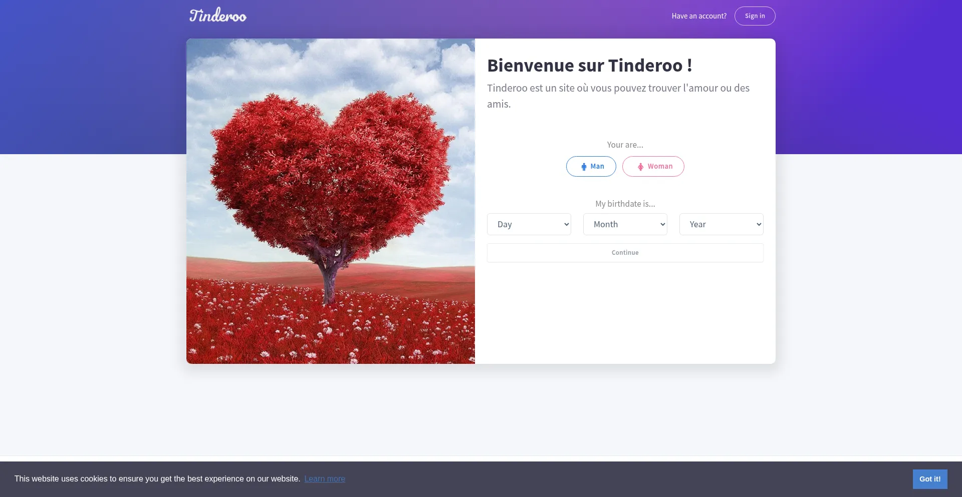
Task: Click the Sign in button
Action: click(x=755, y=16)
